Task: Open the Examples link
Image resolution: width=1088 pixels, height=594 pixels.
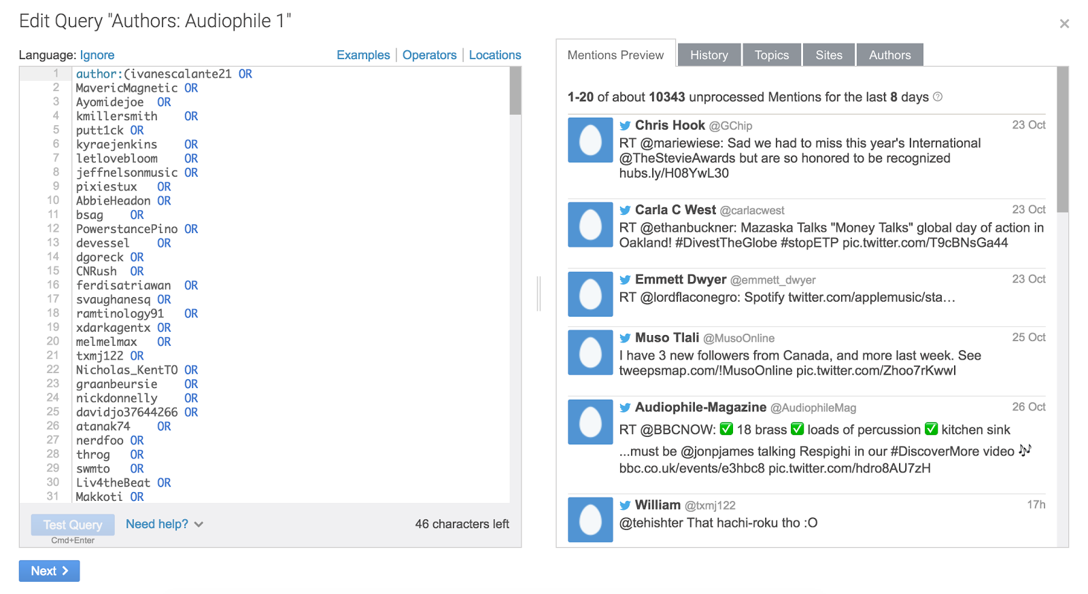Action: tap(363, 55)
